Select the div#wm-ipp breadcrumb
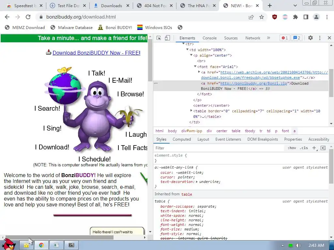 pos(192,131)
